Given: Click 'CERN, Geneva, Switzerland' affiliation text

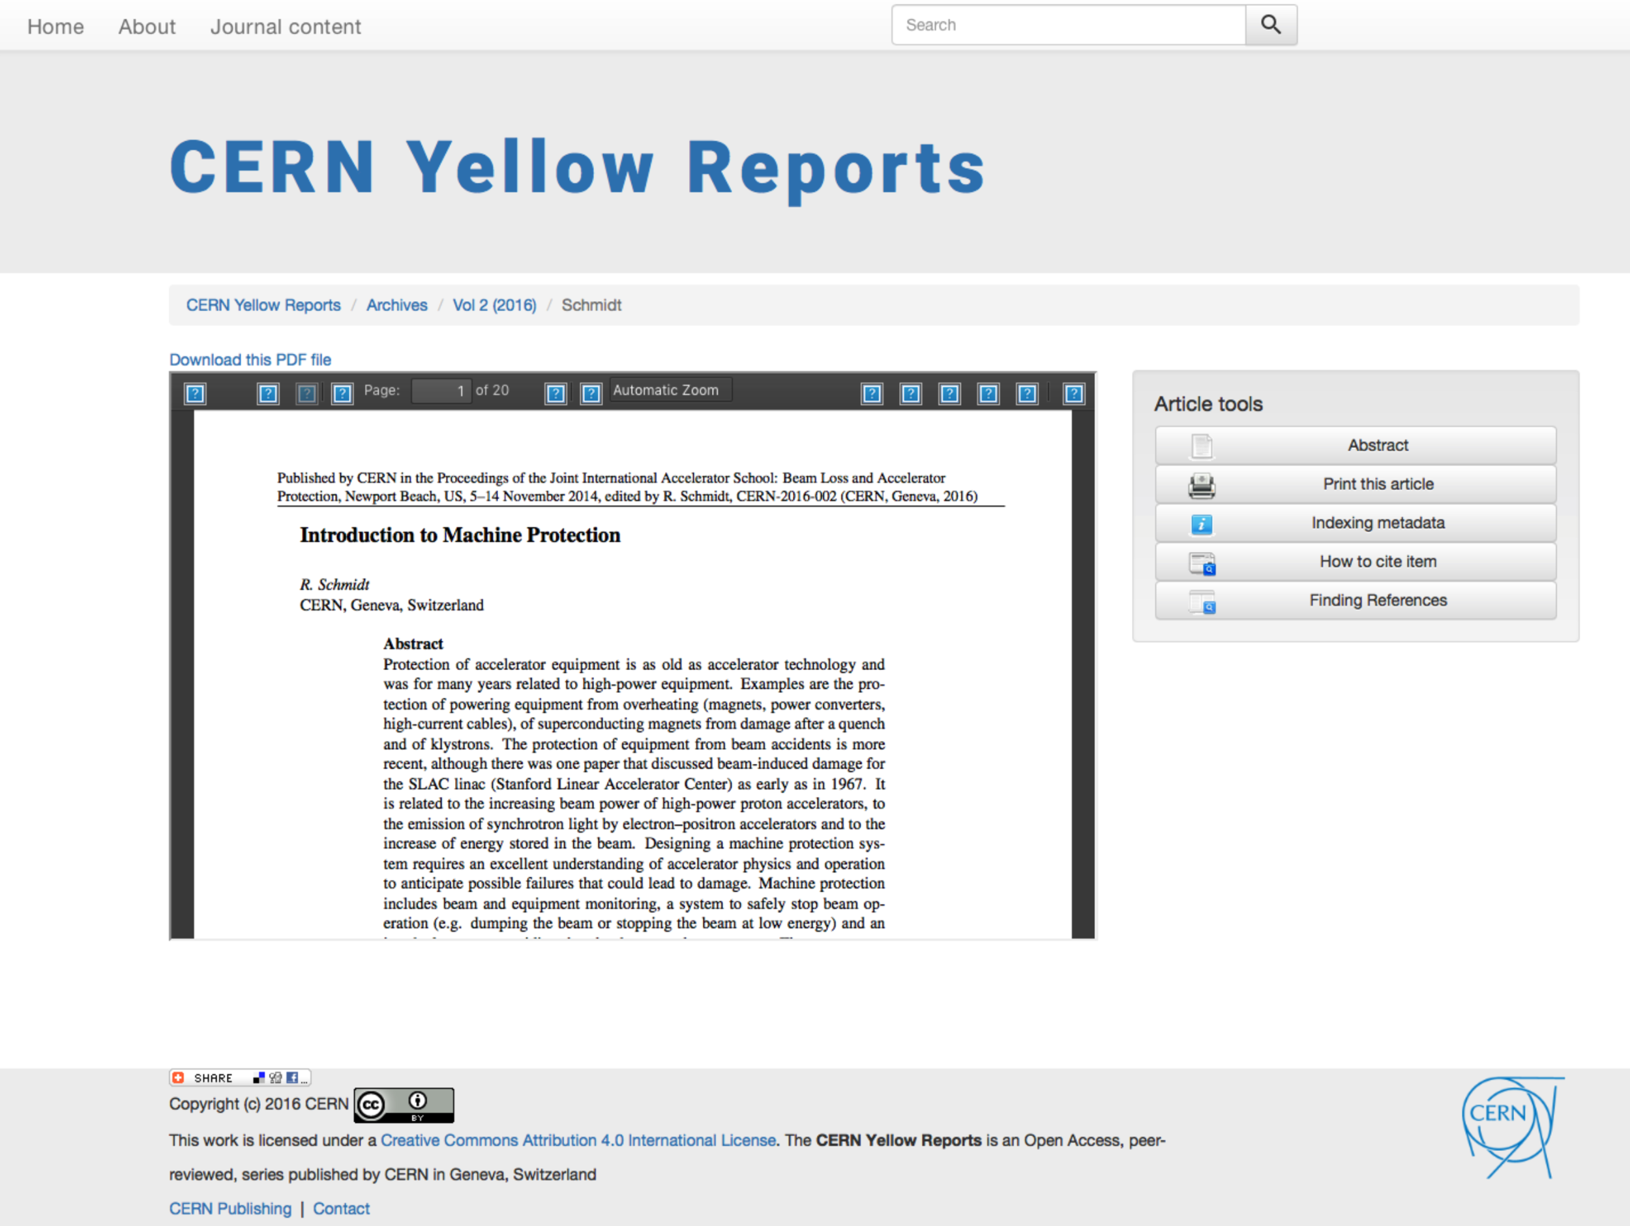Looking at the screenshot, I should pos(391,605).
